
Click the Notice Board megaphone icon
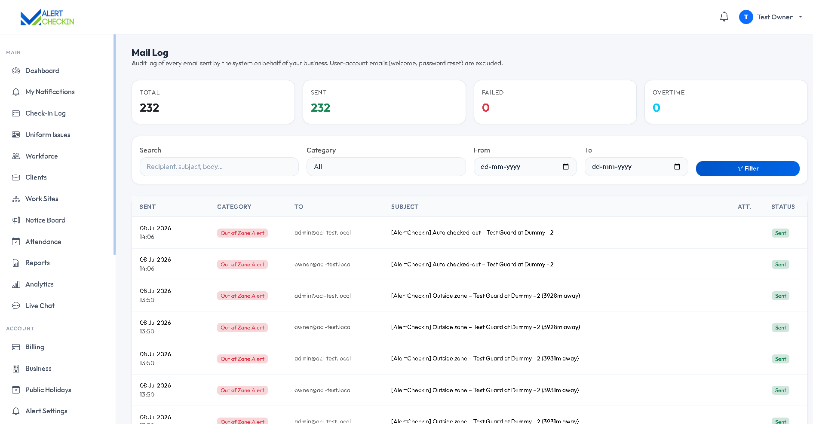pos(16,220)
